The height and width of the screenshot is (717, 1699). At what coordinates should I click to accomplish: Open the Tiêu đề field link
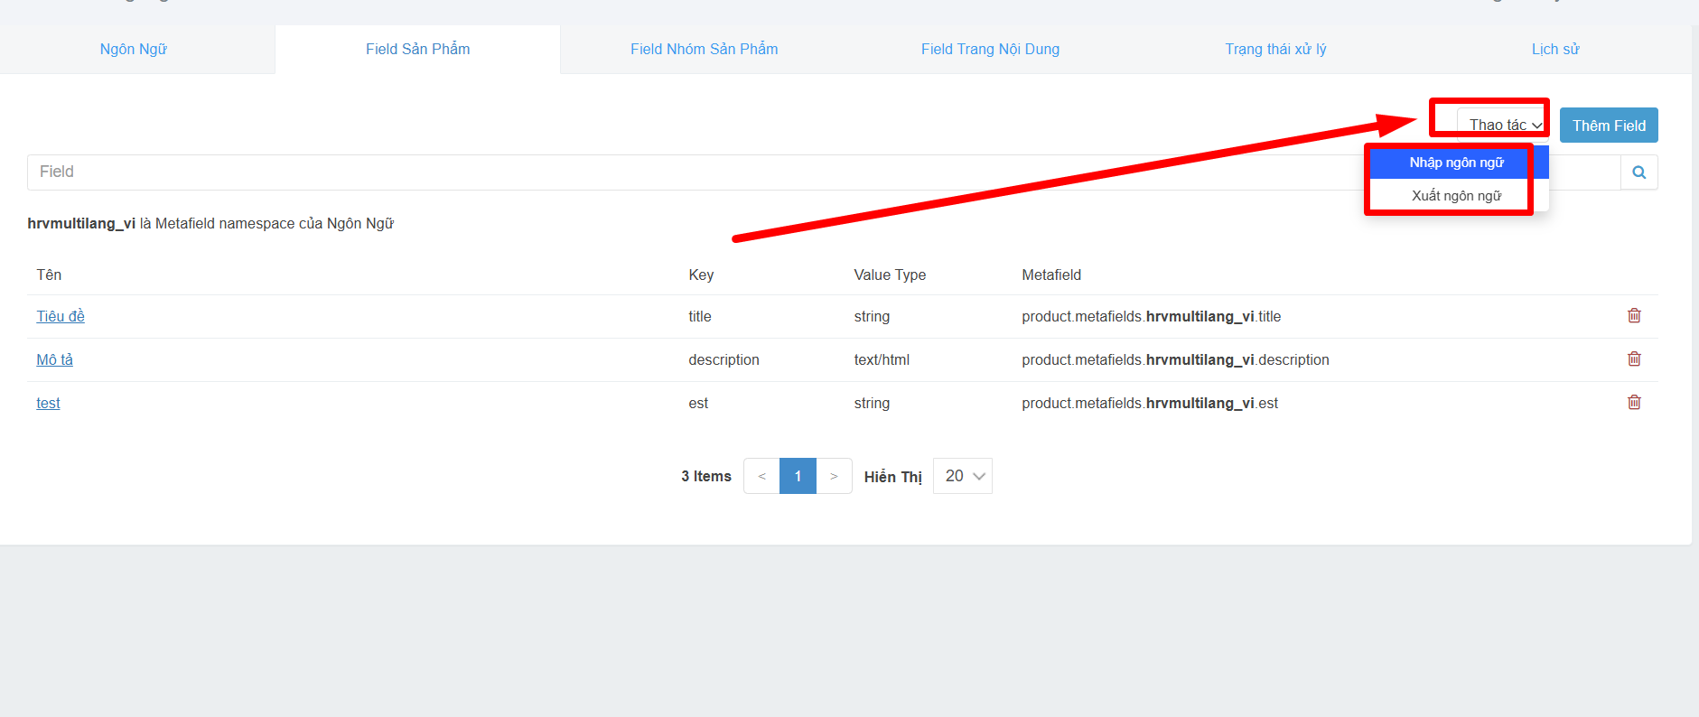61,317
